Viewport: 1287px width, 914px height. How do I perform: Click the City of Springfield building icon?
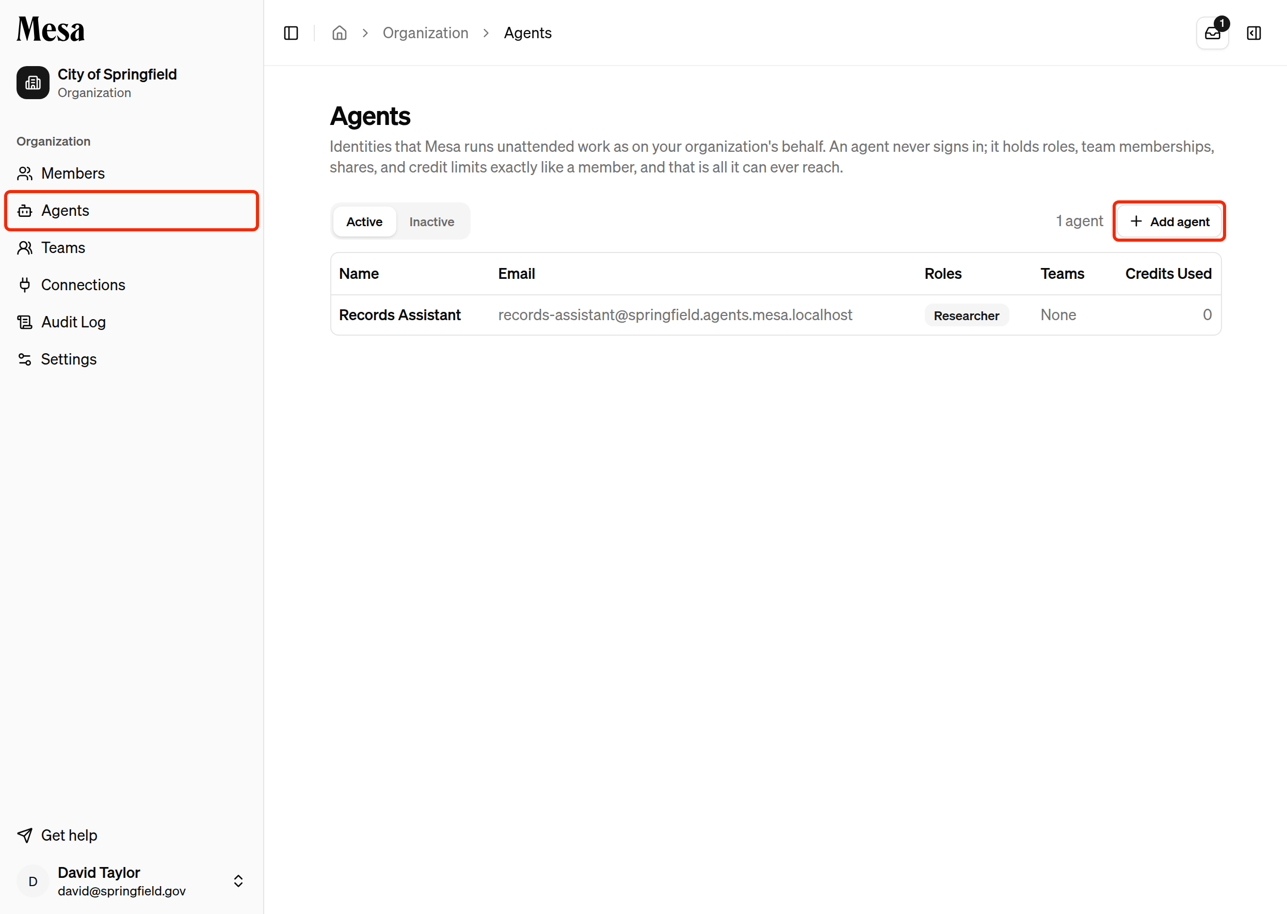pos(33,83)
